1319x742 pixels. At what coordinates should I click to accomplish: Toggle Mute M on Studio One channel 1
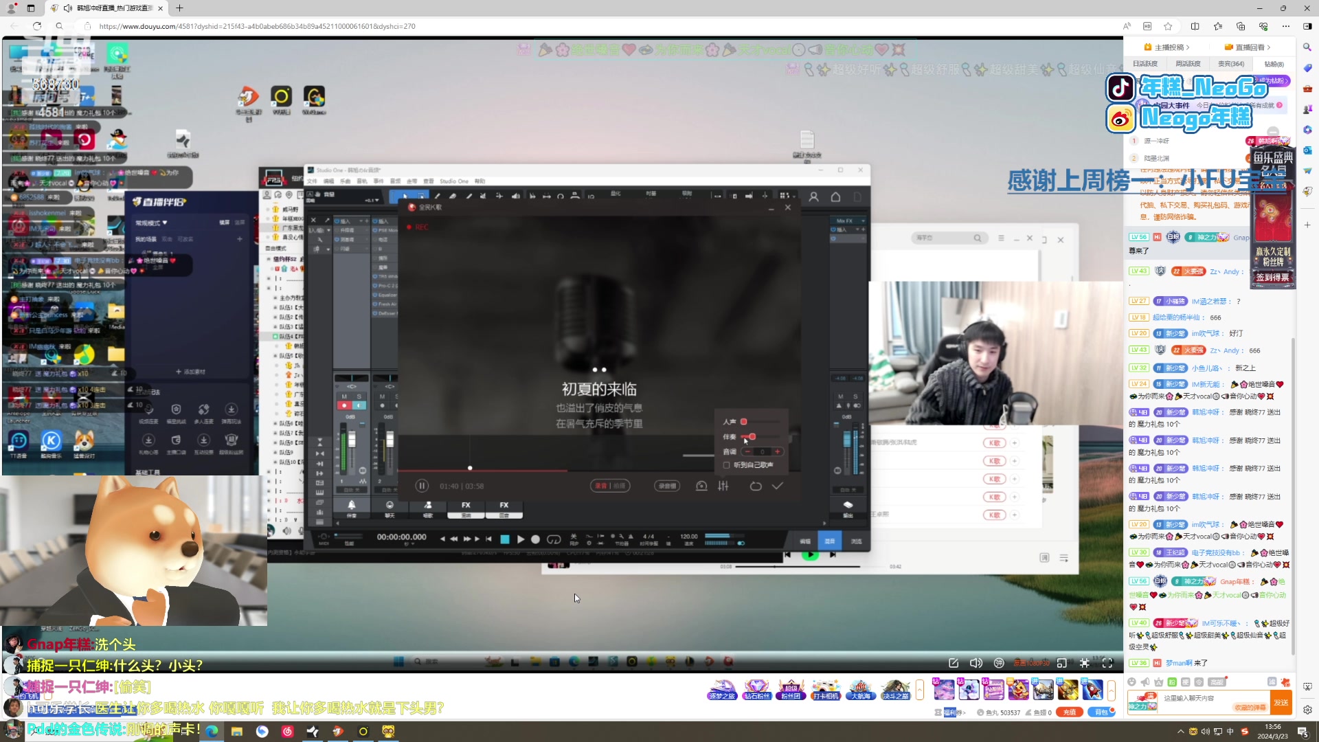pyautogui.click(x=345, y=396)
